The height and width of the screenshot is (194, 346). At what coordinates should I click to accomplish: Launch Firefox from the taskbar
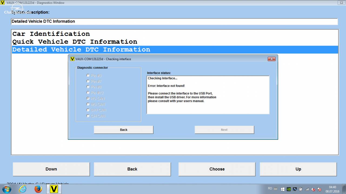pyautogui.click(x=38, y=189)
